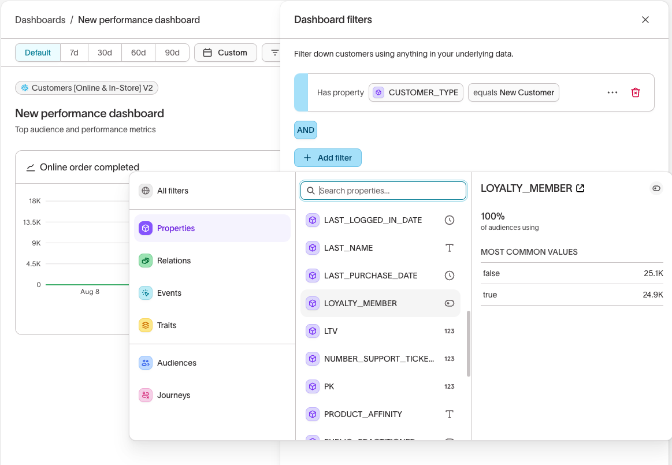
Task: Open the Custom date range picker
Action: [225, 53]
